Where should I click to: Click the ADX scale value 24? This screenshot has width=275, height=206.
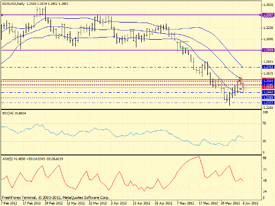[264, 192]
